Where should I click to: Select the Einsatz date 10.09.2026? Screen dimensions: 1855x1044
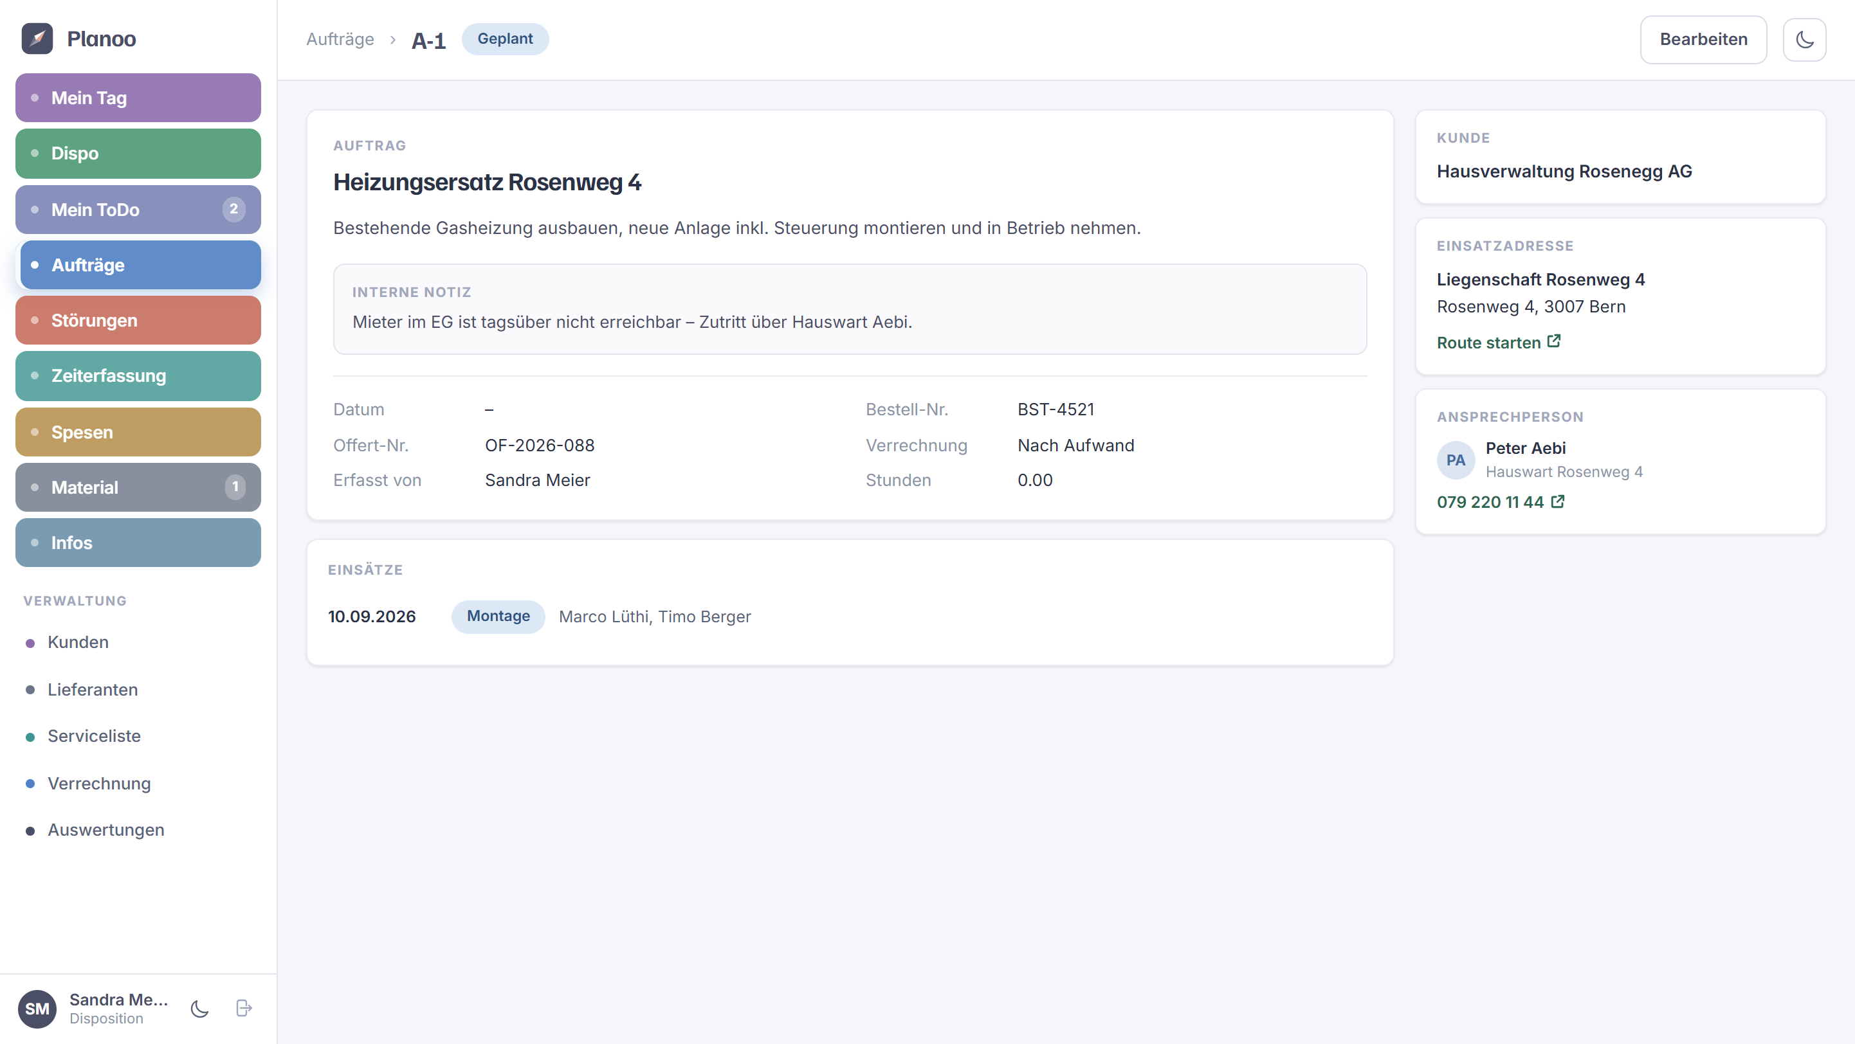click(x=372, y=616)
